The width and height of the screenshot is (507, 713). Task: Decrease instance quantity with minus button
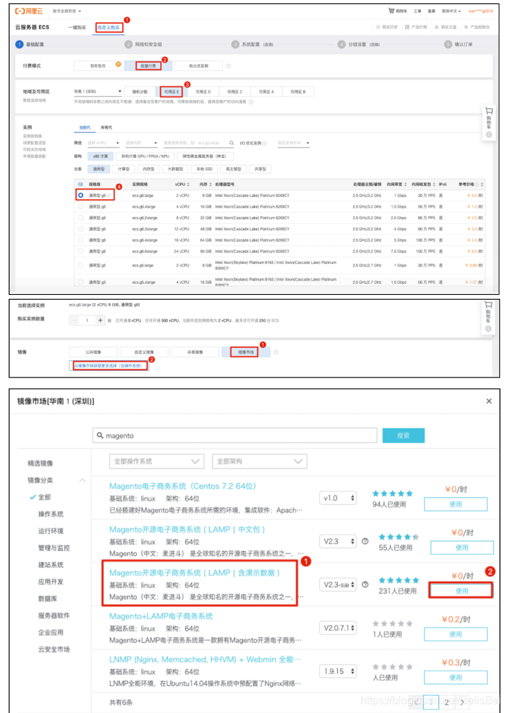tap(74, 320)
